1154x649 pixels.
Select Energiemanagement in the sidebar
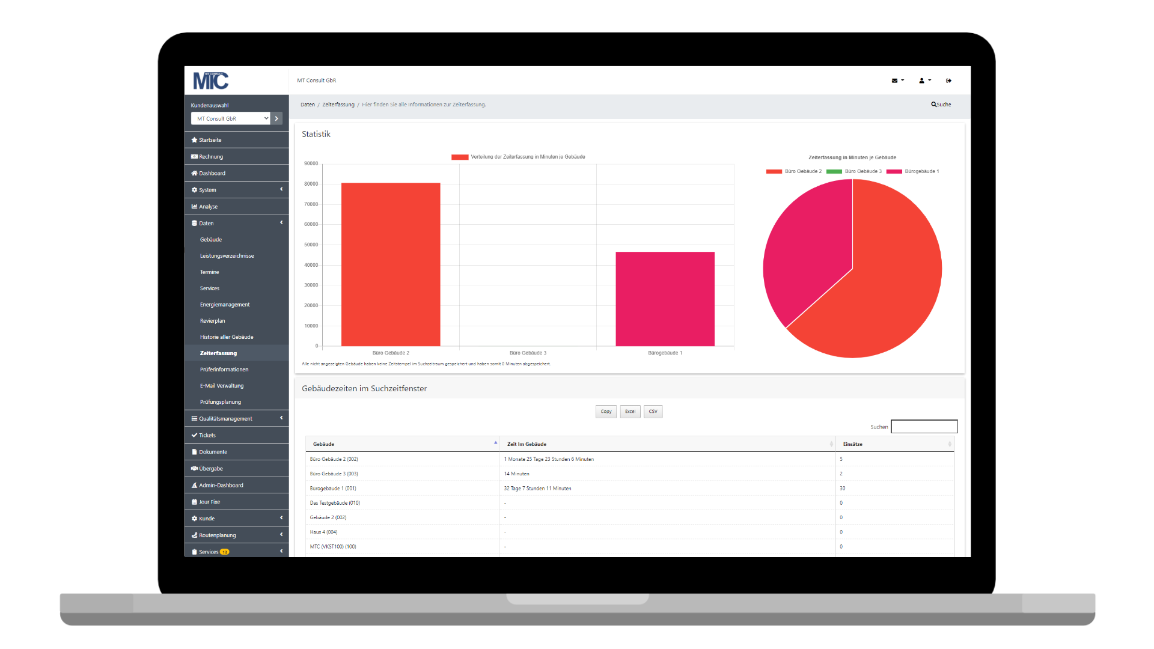click(225, 305)
